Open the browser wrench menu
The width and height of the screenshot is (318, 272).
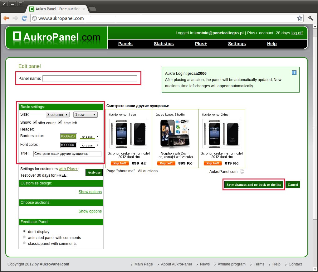tap(311, 18)
